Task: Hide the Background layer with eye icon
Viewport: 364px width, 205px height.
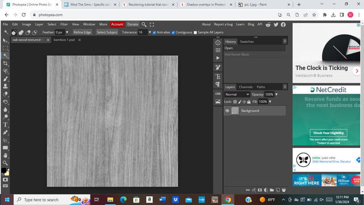Action: point(227,111)
